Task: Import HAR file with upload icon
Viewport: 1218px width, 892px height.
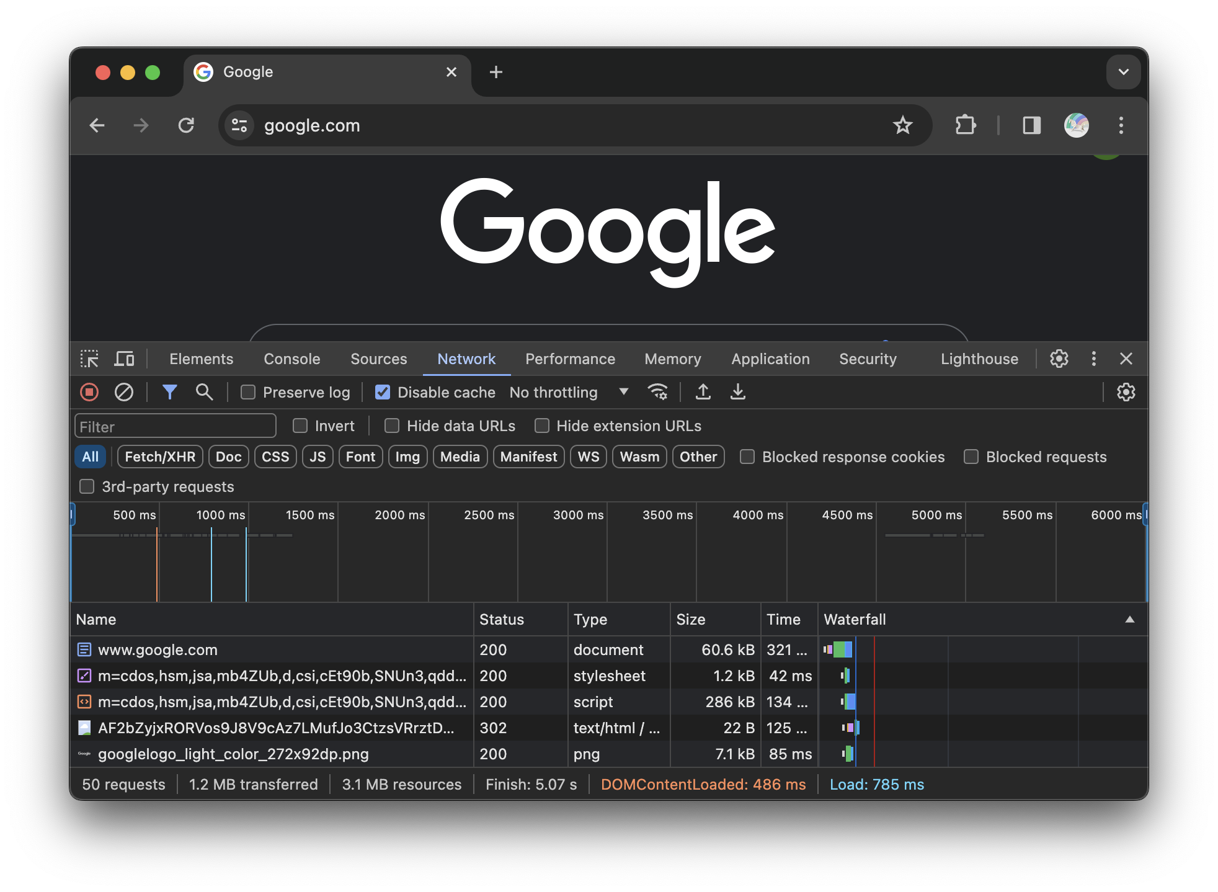Action: [x=703, y=392]
